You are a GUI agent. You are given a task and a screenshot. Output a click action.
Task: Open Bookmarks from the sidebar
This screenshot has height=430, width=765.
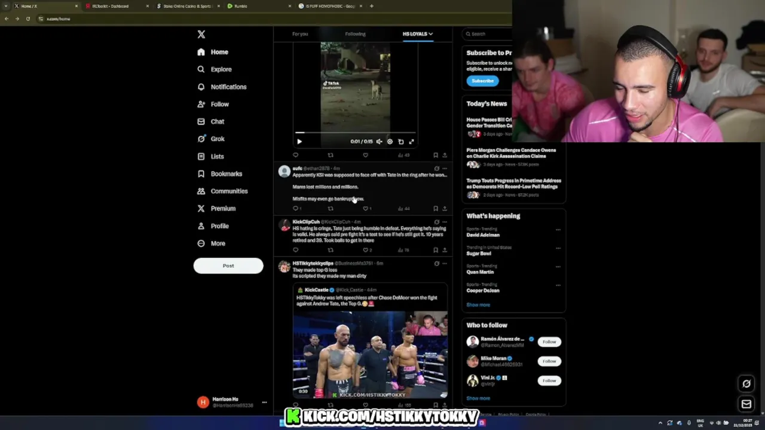(x=219, y=174)
